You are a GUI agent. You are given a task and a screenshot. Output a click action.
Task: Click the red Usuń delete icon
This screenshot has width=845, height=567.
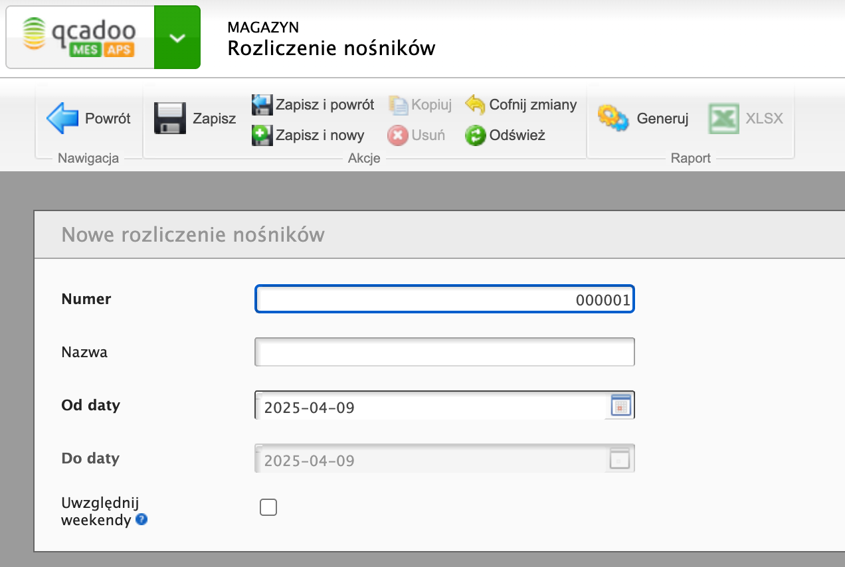(397, 135)
